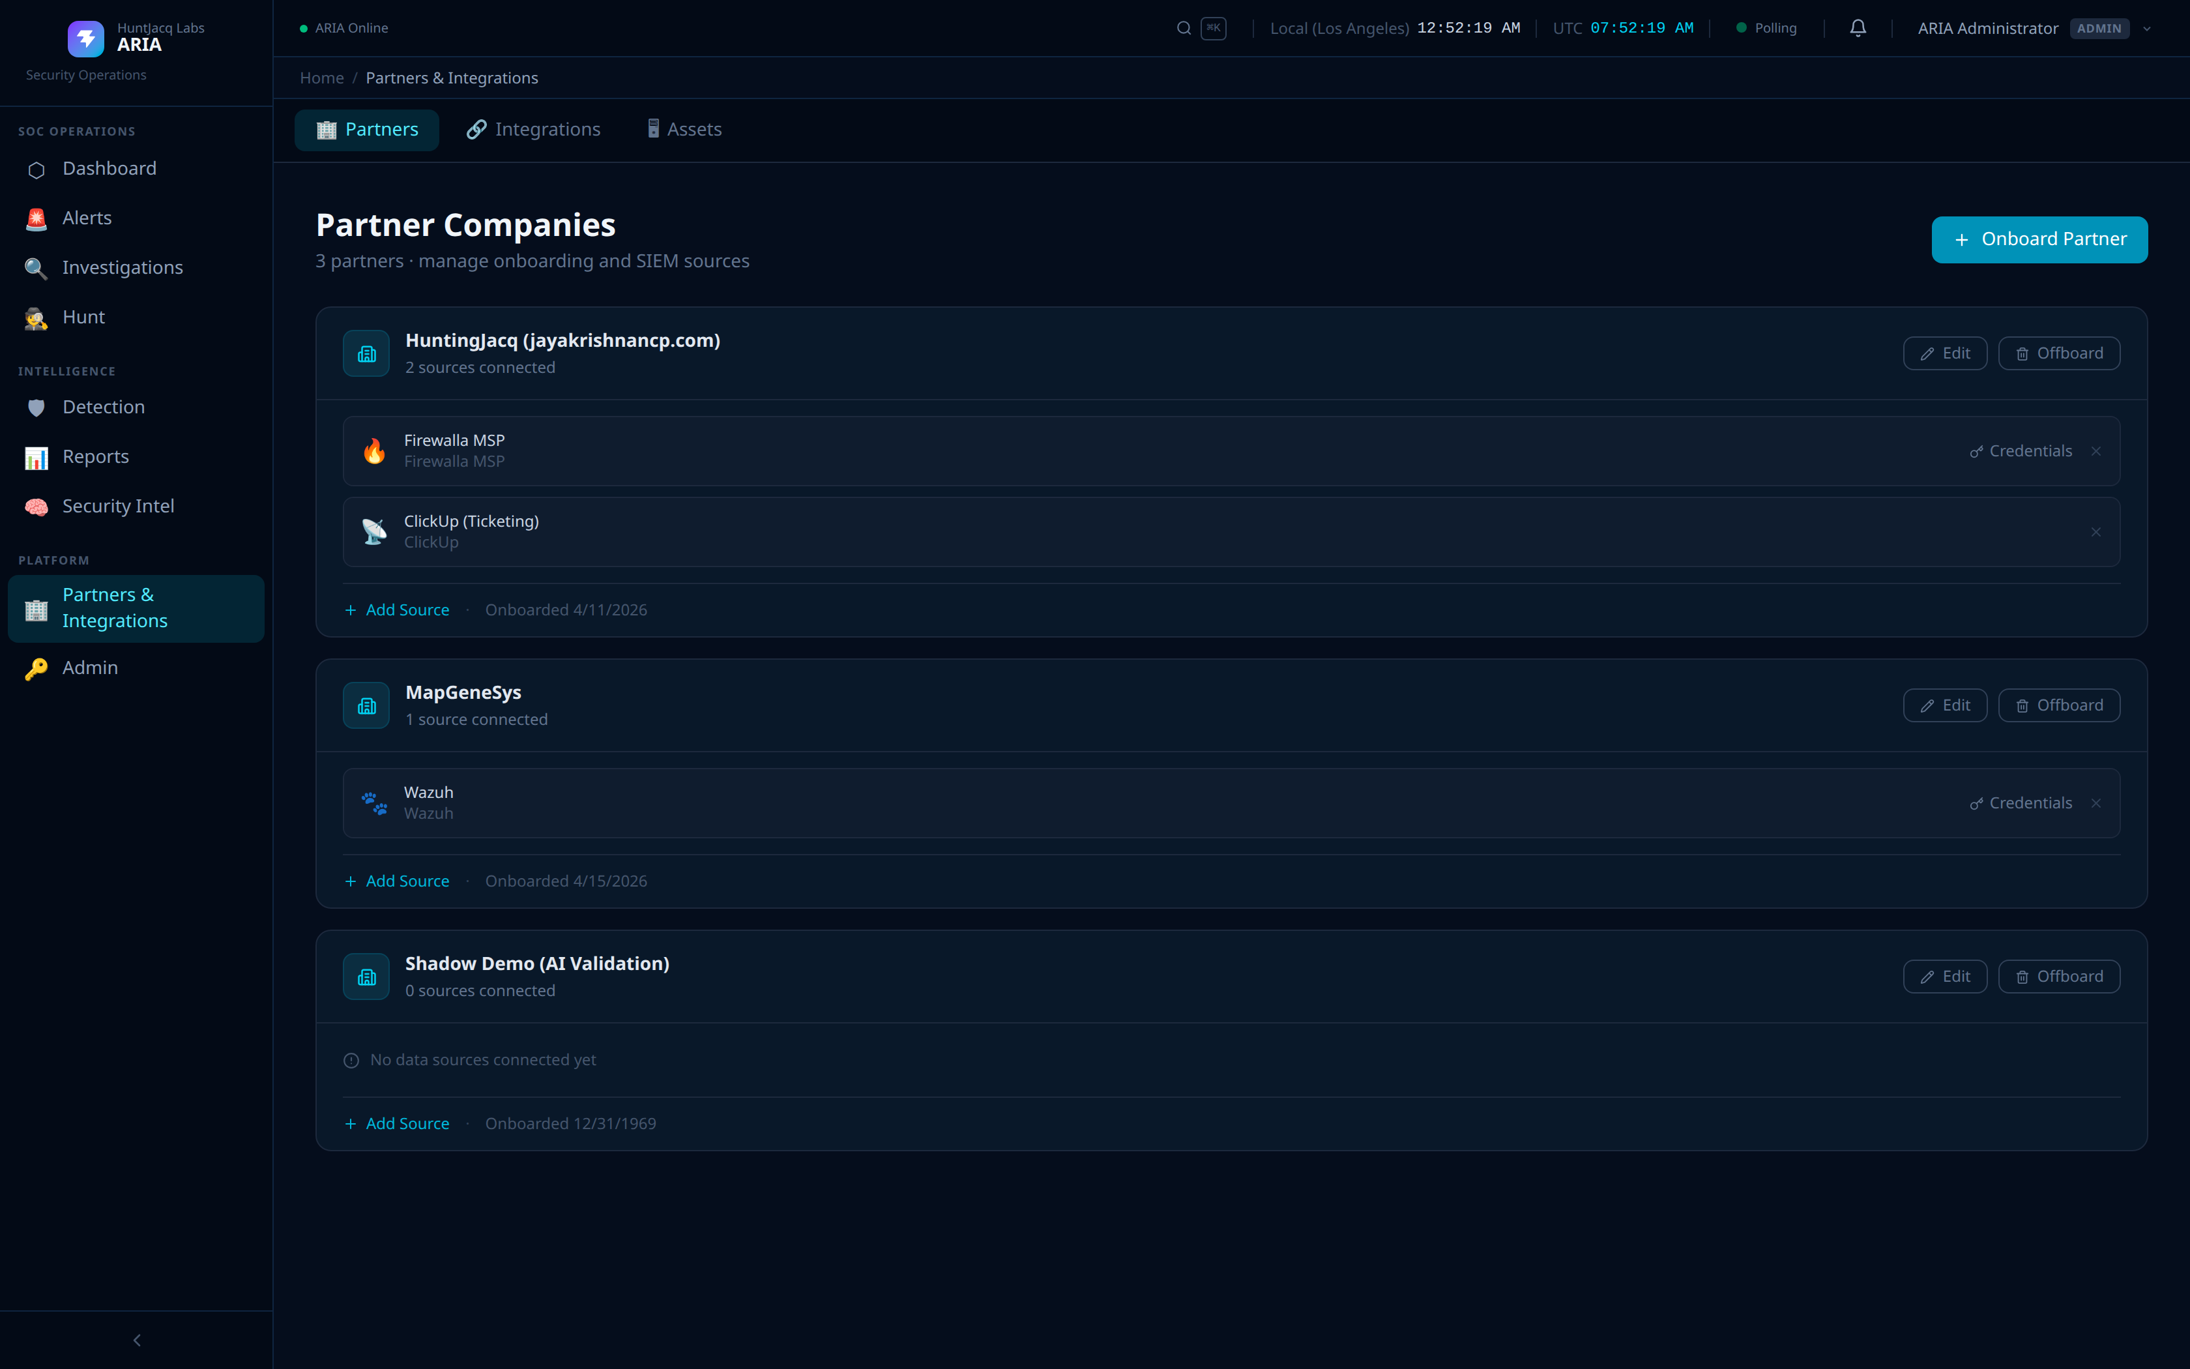The width and height of the screenshot is (2190, 1369).
Task: Offboard the HuntingJacq partner
Action: coord(2059,353)
